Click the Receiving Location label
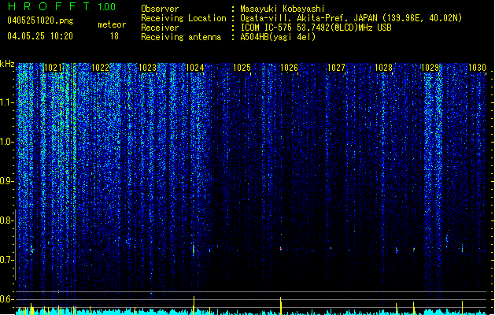Screen dimensions: 495x315 [183, 18]
